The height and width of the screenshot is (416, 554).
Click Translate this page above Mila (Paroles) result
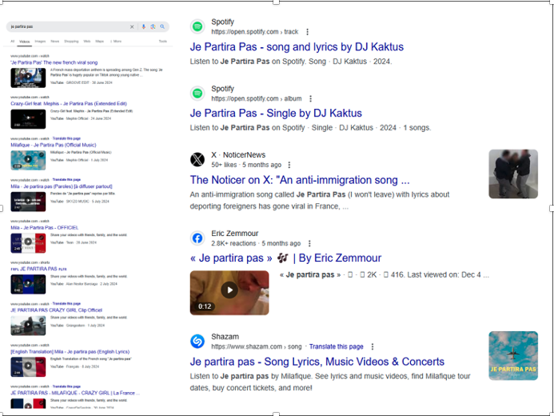pyautogui.click(x=66, y=179)
